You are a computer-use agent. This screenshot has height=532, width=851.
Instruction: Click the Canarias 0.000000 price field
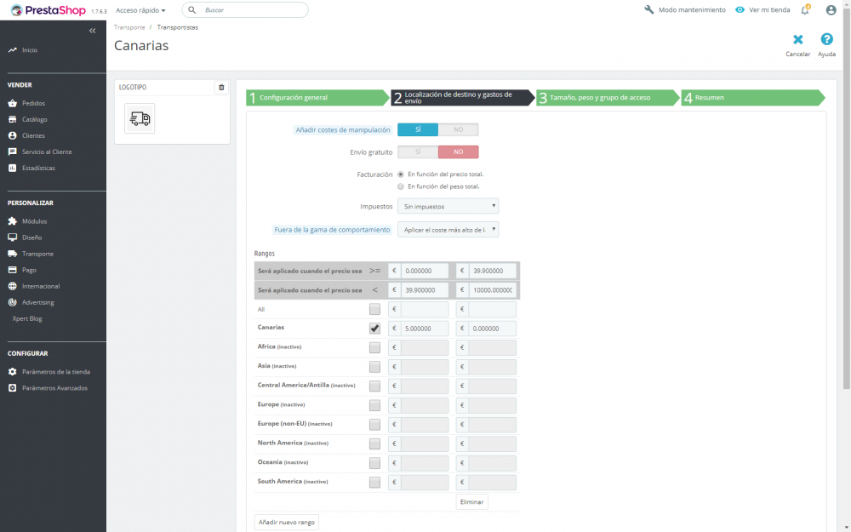tap(492, 329)
